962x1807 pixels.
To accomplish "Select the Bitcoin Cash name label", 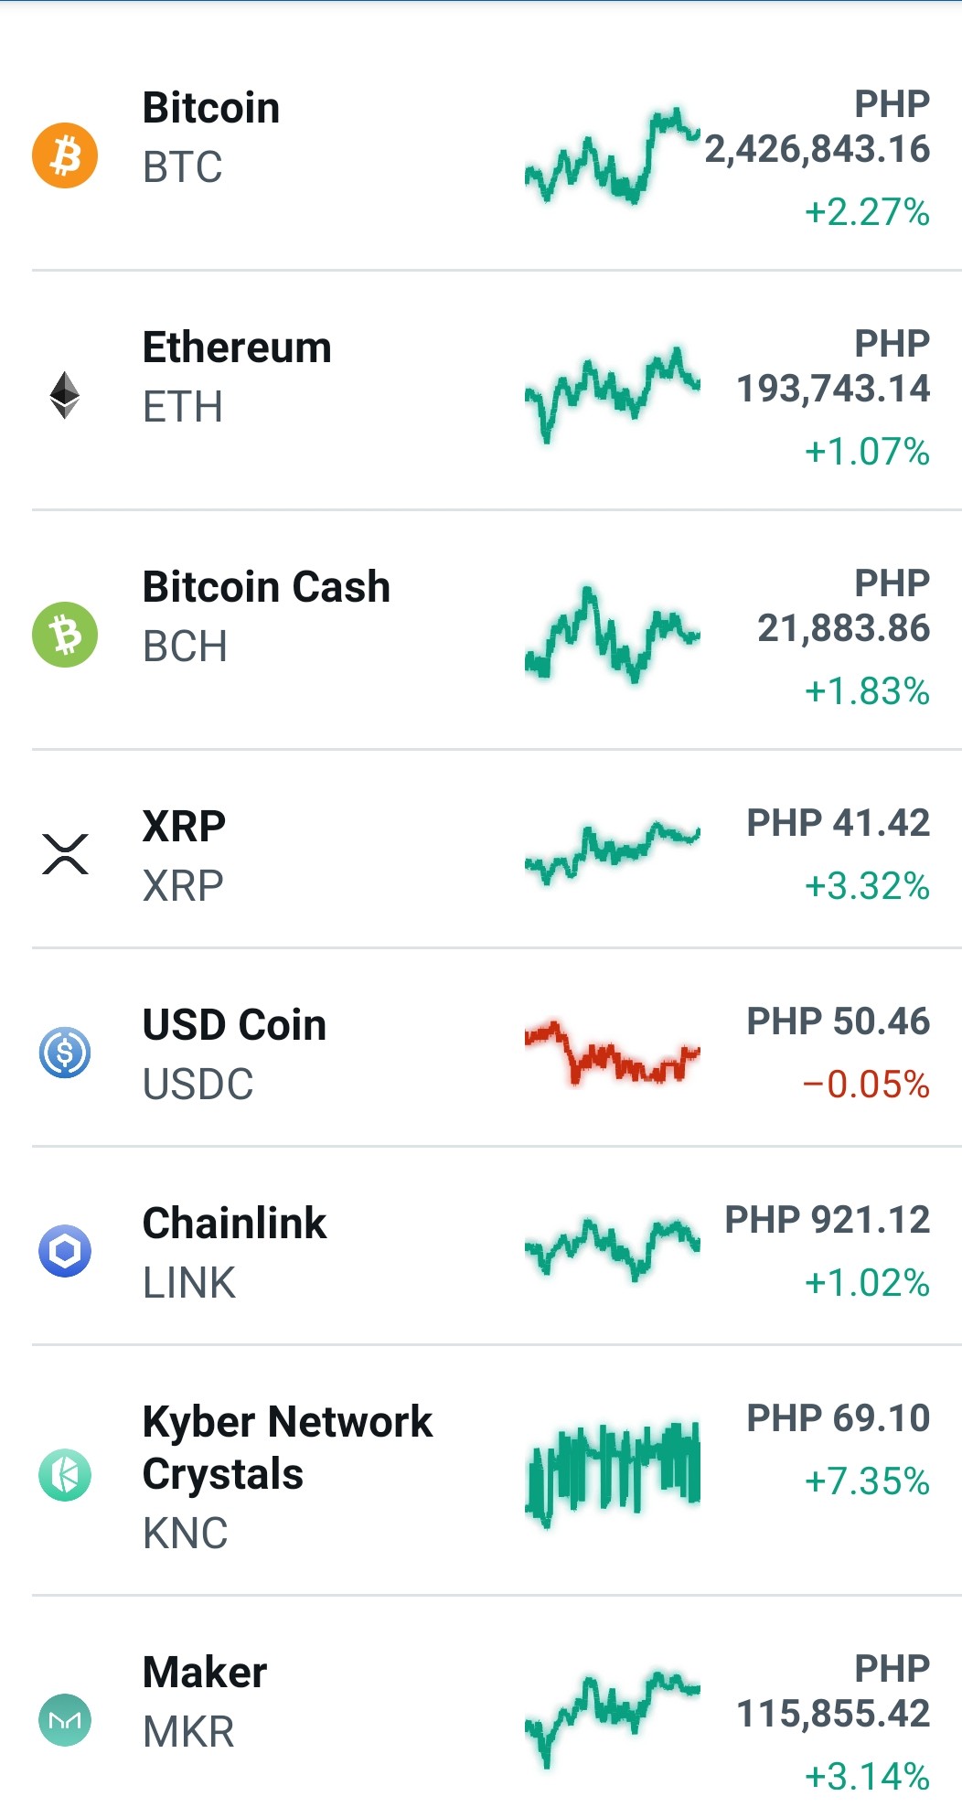I will 266,587.
